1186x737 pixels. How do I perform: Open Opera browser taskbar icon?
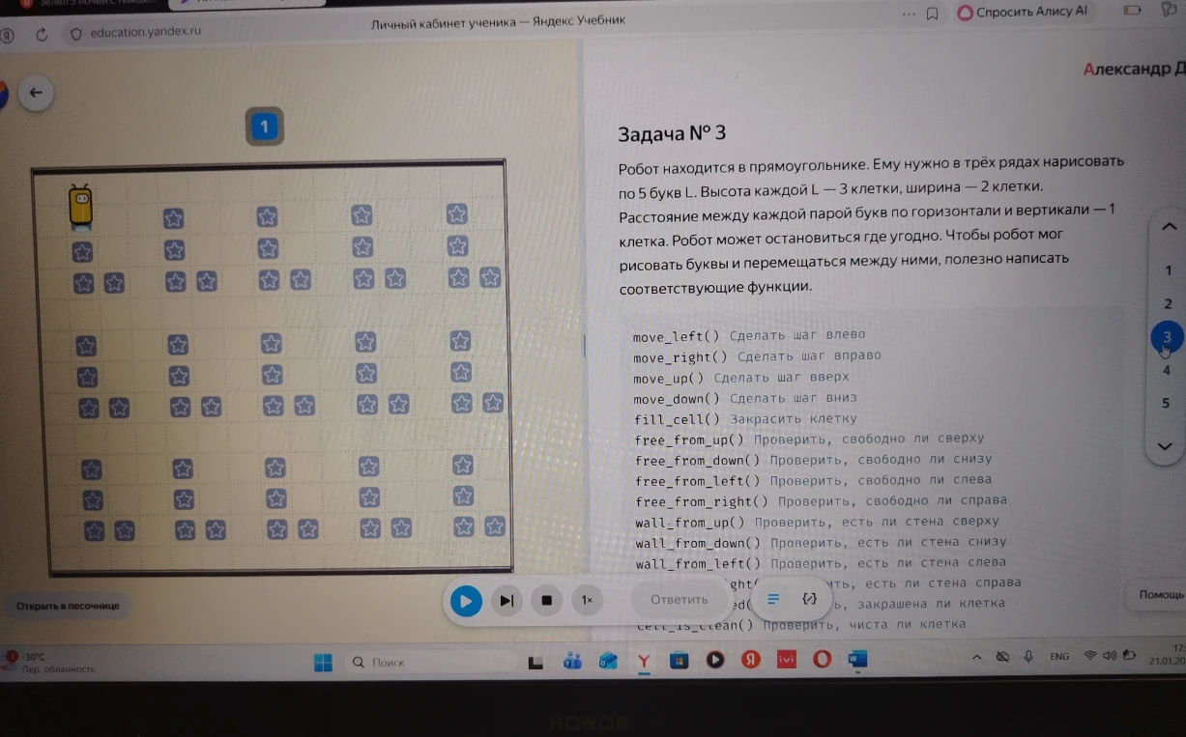pos(822,660)
